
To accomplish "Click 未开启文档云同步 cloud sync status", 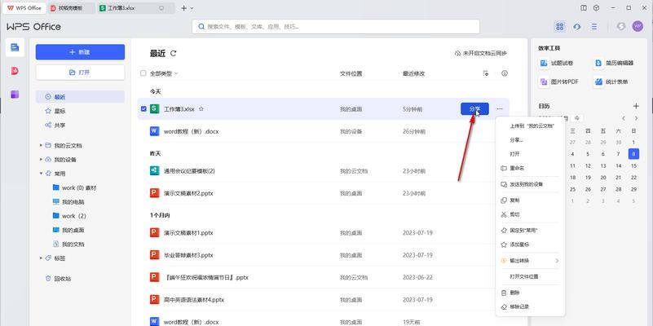I will 481,53.
